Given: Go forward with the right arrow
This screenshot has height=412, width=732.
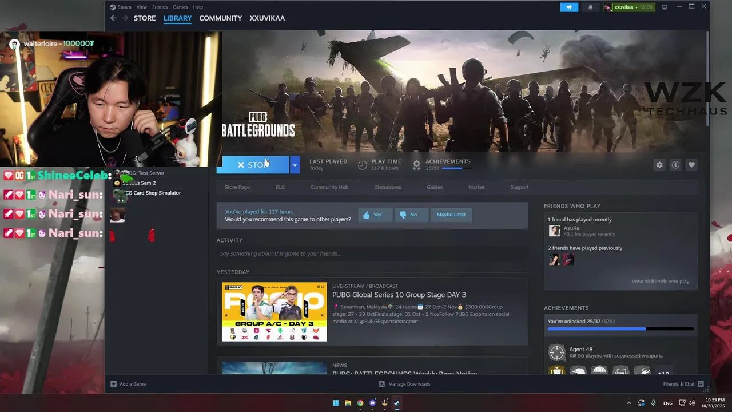Looking at the screenshot, I should 124,18.
